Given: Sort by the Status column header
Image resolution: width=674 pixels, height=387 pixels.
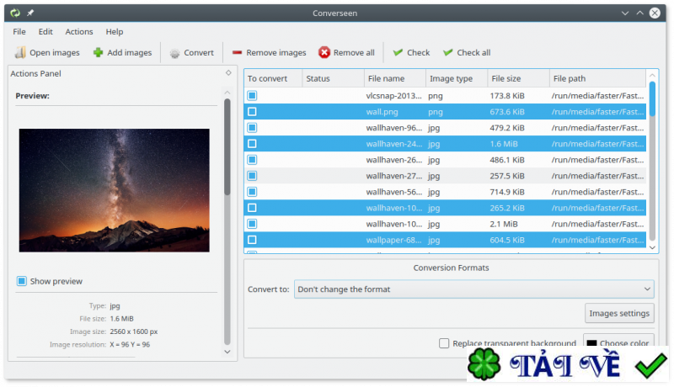Looking at the screenshot, I should 333,78.
